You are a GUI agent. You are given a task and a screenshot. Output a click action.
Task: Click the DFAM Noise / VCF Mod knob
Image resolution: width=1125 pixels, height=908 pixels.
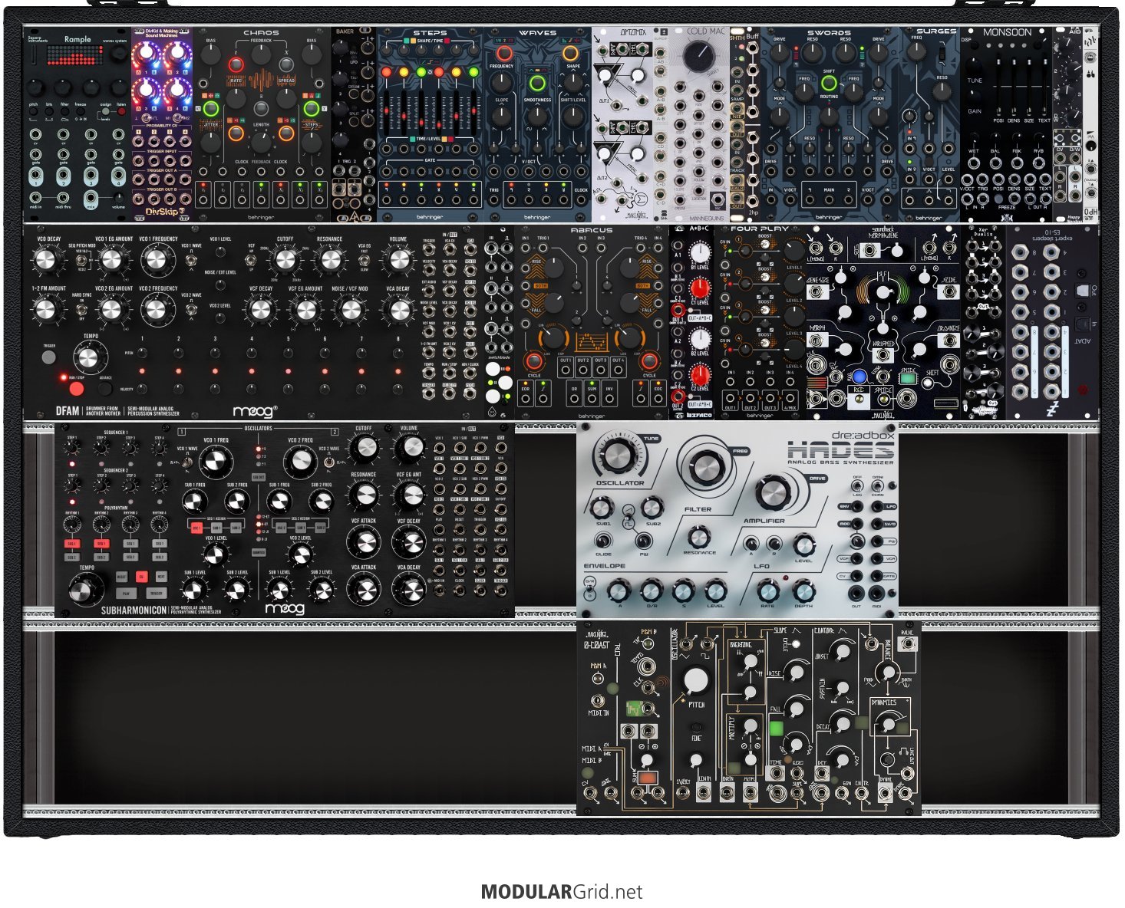[350, 310]
